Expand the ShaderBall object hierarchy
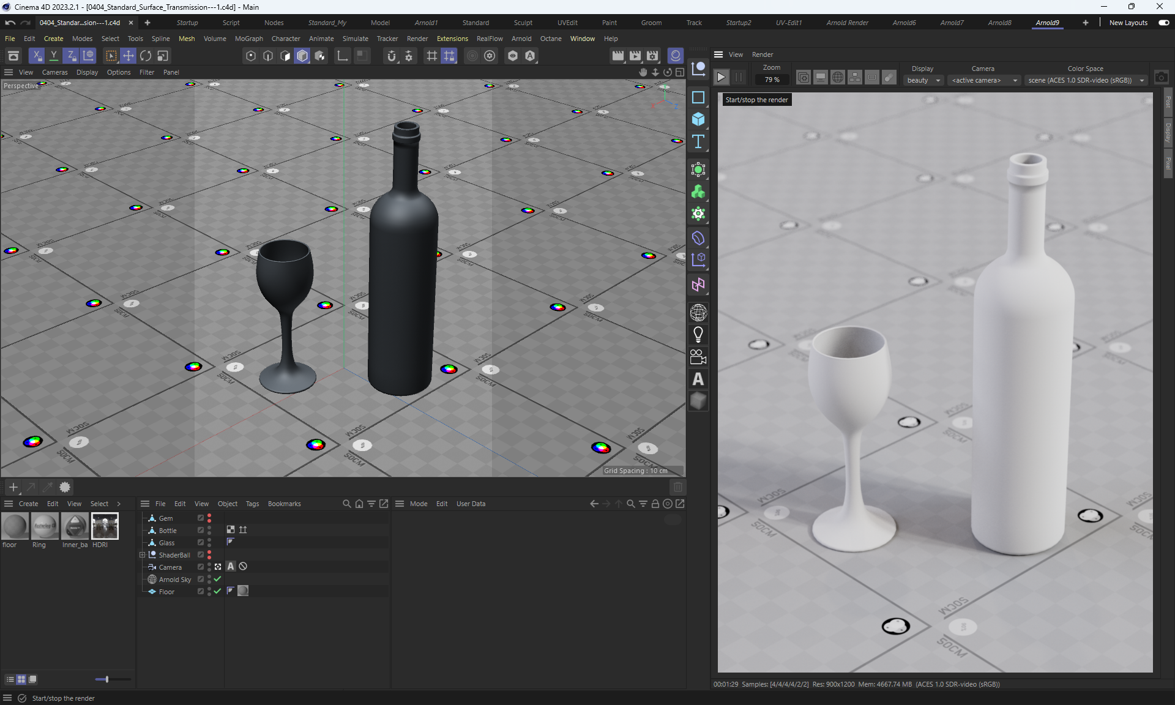 (x=143, y=555)
